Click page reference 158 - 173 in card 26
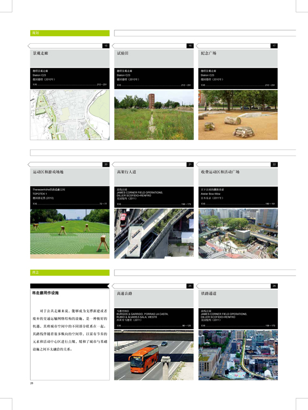The image size is (308, 410). point(270,326)
